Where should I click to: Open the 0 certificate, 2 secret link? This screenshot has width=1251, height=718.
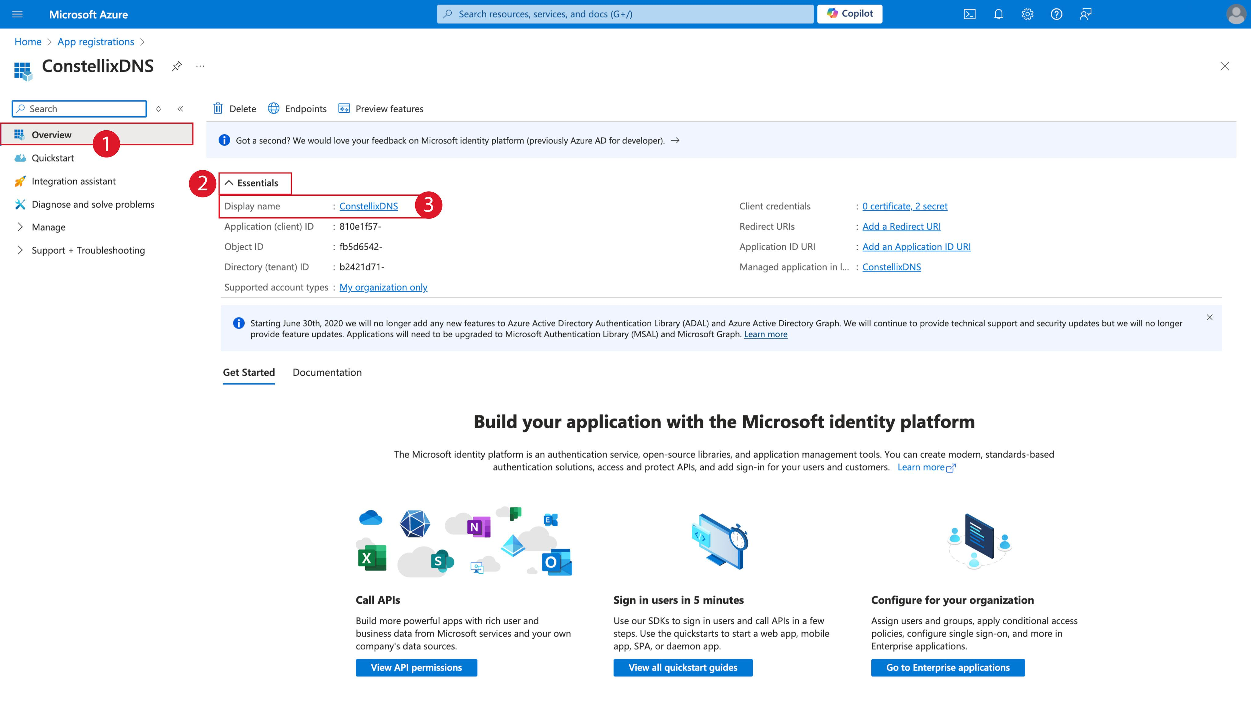click(x=904, y=206)
